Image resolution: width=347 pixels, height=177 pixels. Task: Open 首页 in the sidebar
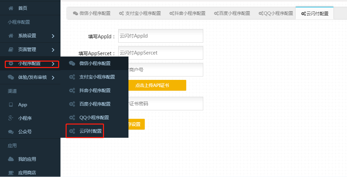coord(30,8)
